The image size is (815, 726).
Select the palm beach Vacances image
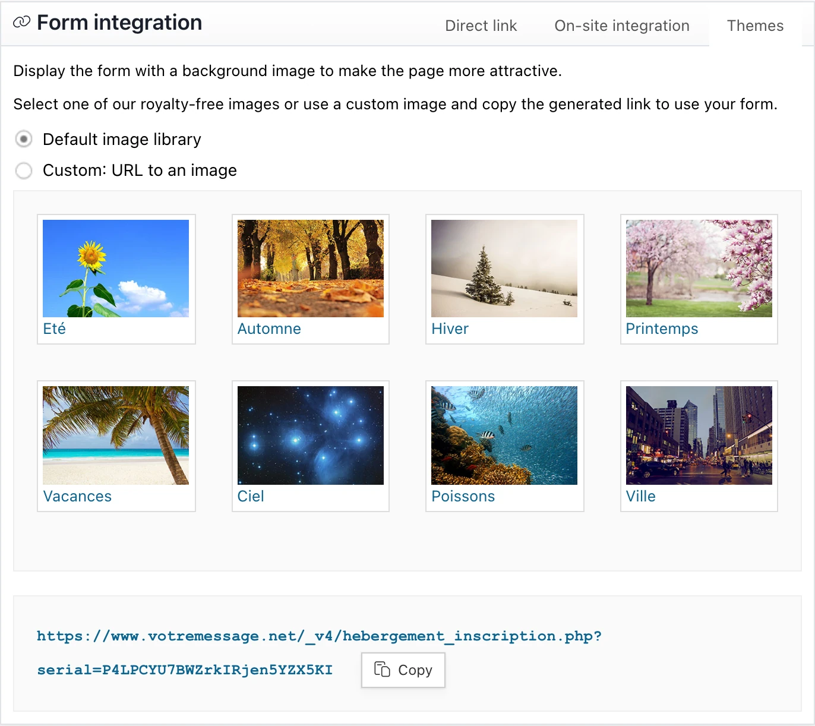pos(115,435)
